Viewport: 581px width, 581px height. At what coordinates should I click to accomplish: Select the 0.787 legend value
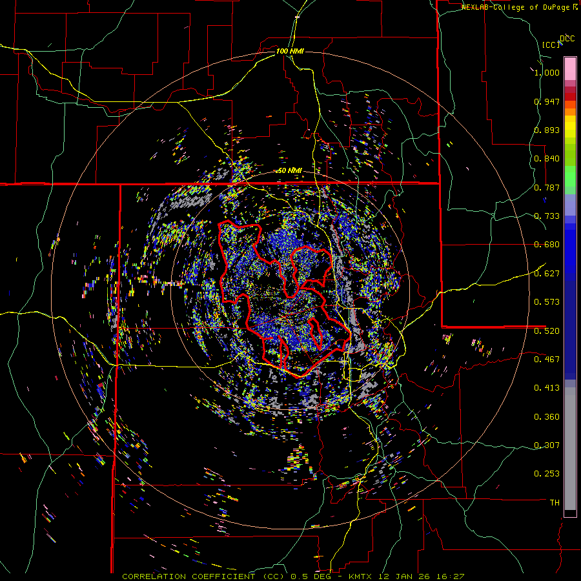click(x=547, y=187)
